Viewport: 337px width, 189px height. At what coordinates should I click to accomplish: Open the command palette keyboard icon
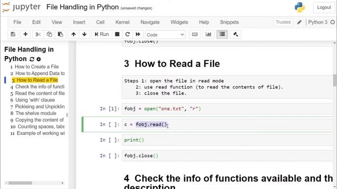pos(195,34)
